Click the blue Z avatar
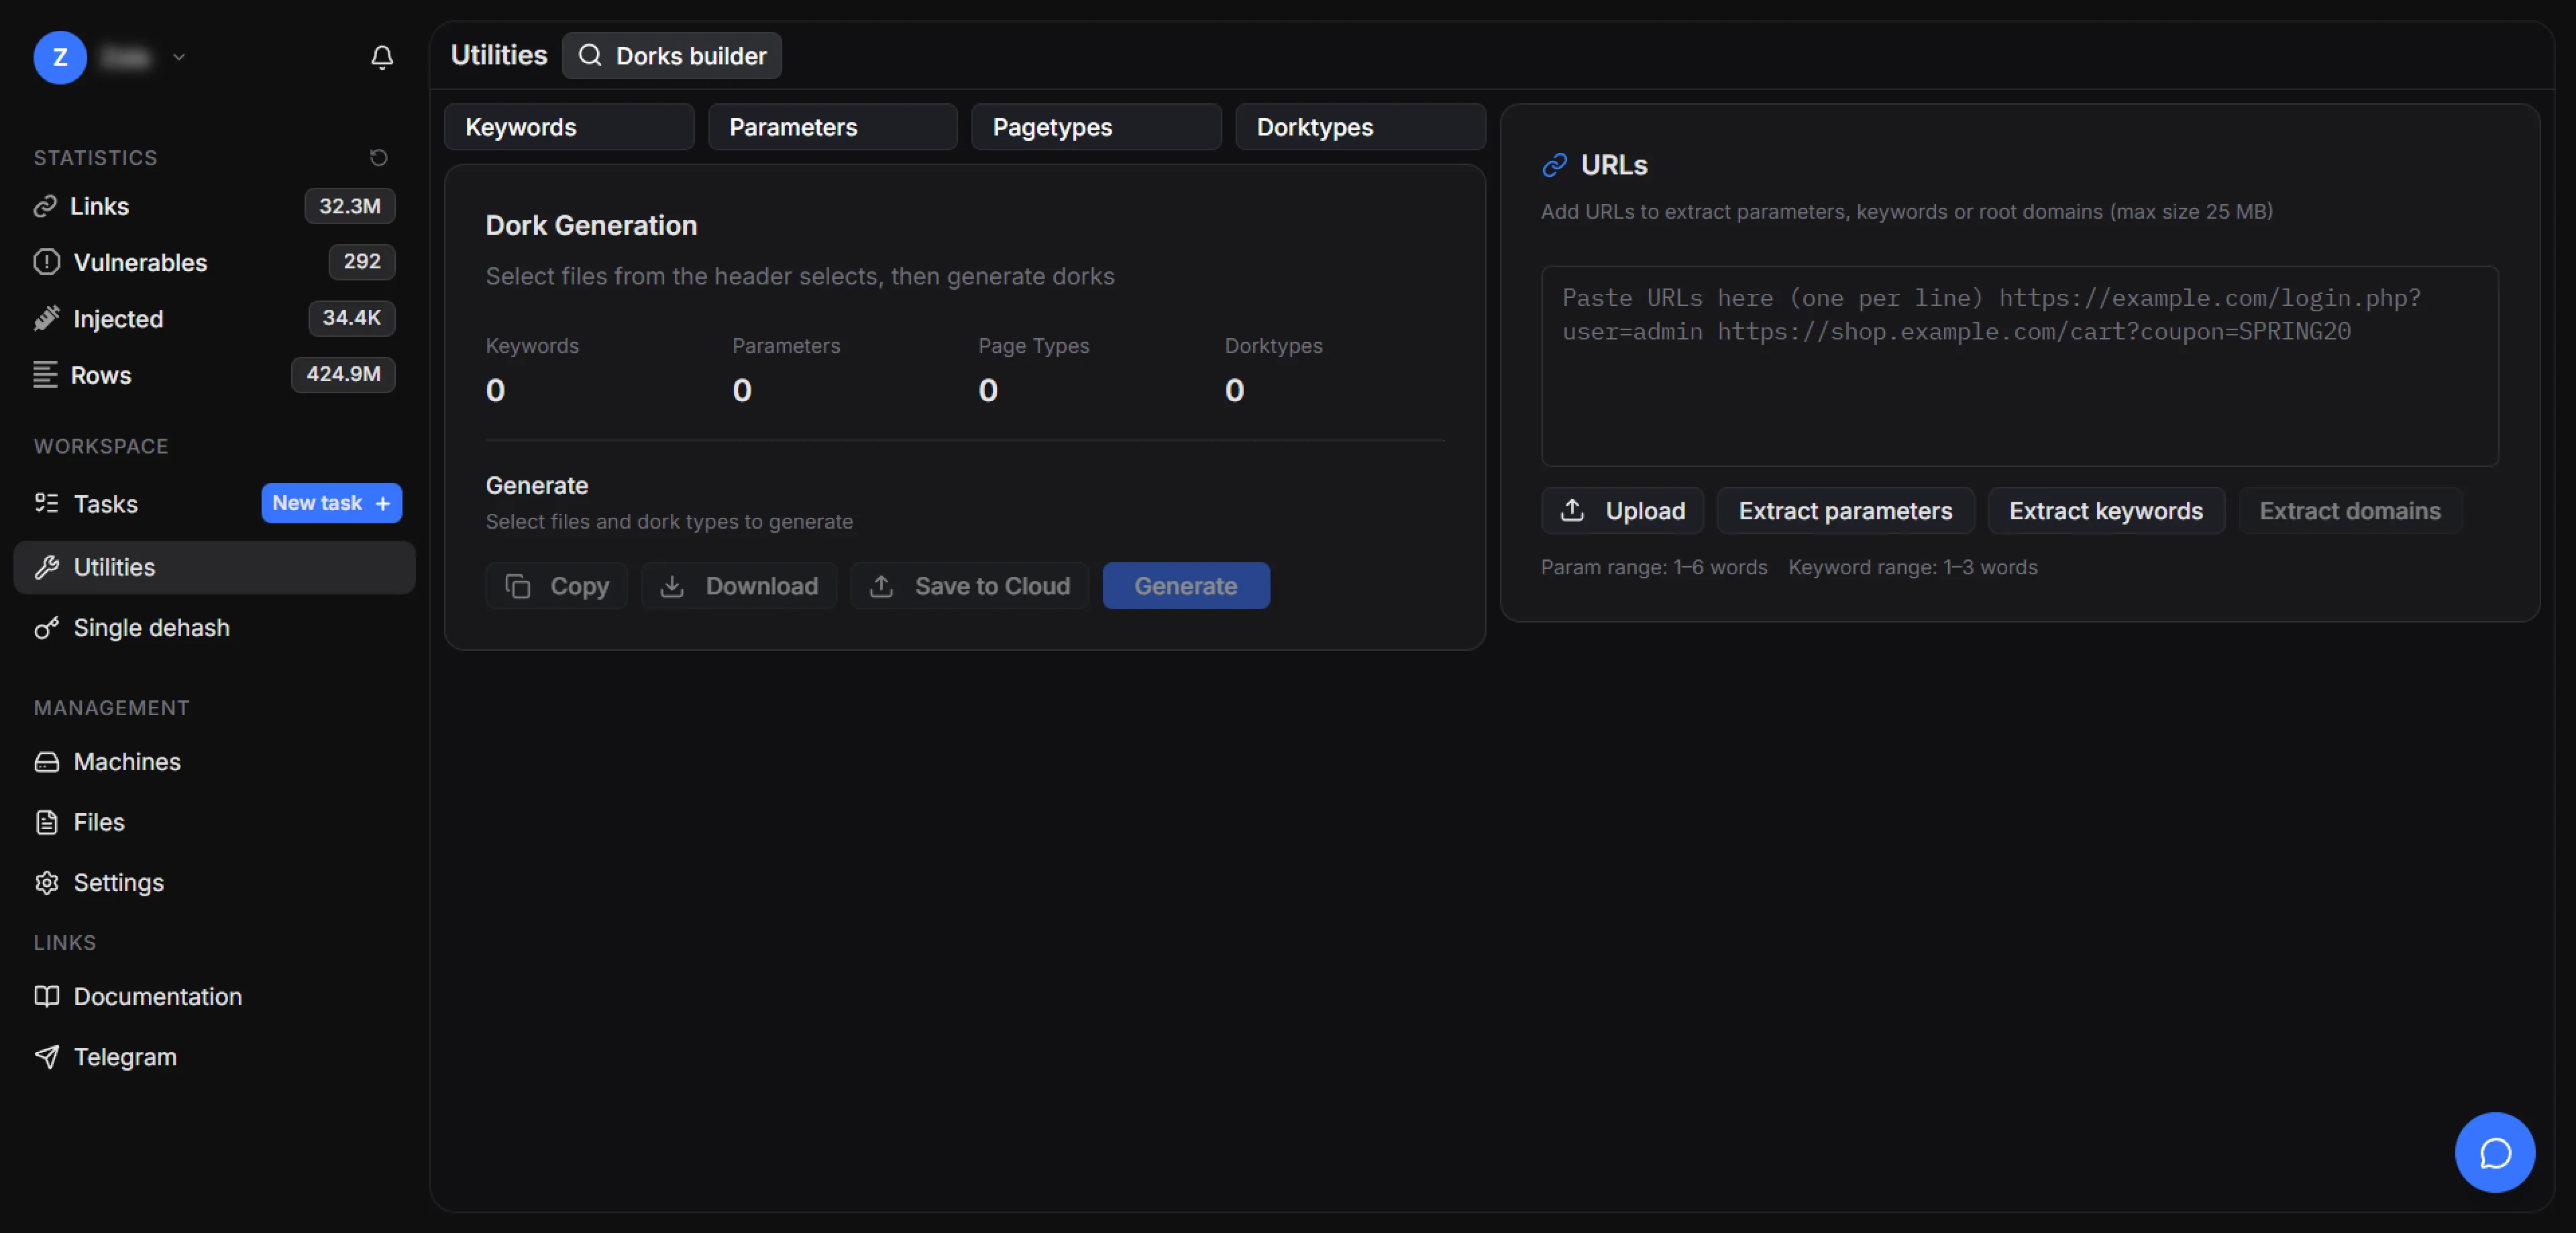The image size is (2576, 1233). (x=60, y=57)
